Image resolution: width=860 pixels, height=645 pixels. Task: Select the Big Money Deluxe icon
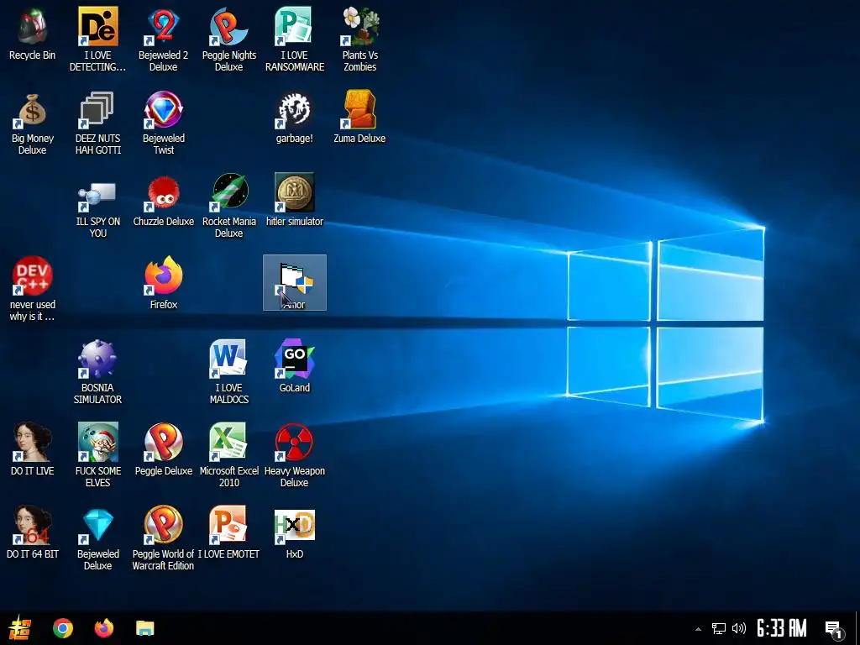(33, 110)
